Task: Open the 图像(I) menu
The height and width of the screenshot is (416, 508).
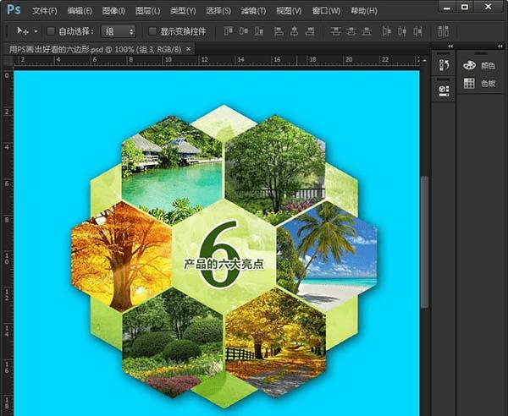Action: tap(113, 11)
